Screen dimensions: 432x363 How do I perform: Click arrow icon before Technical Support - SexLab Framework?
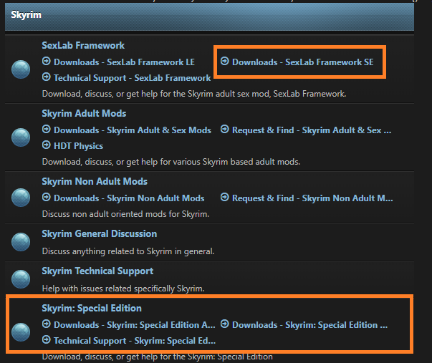(47, 77)
